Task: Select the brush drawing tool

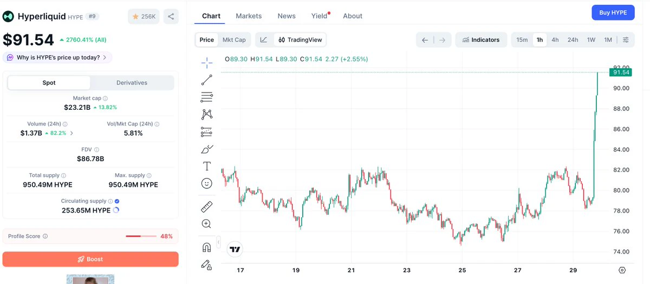Action: pos(206,149)
